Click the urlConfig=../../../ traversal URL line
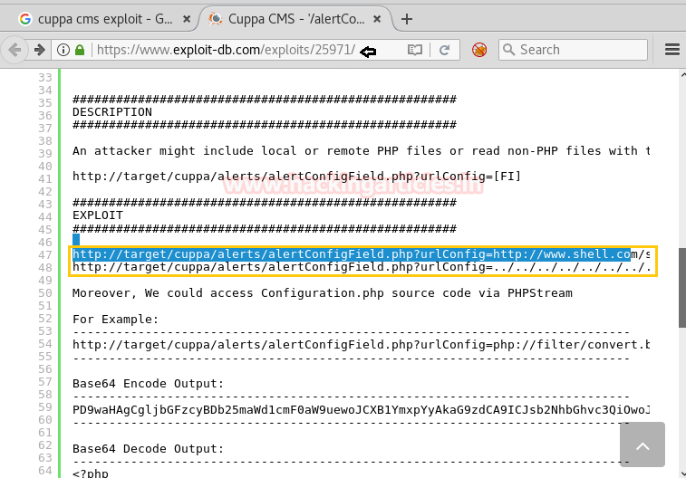Viewport: 686px width, 478px height. [362, 267]
